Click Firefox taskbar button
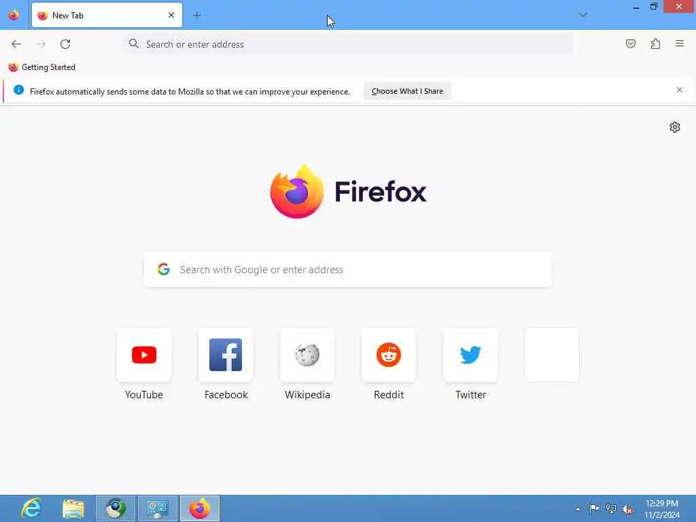The image size is (696, 522). [200, 508]
